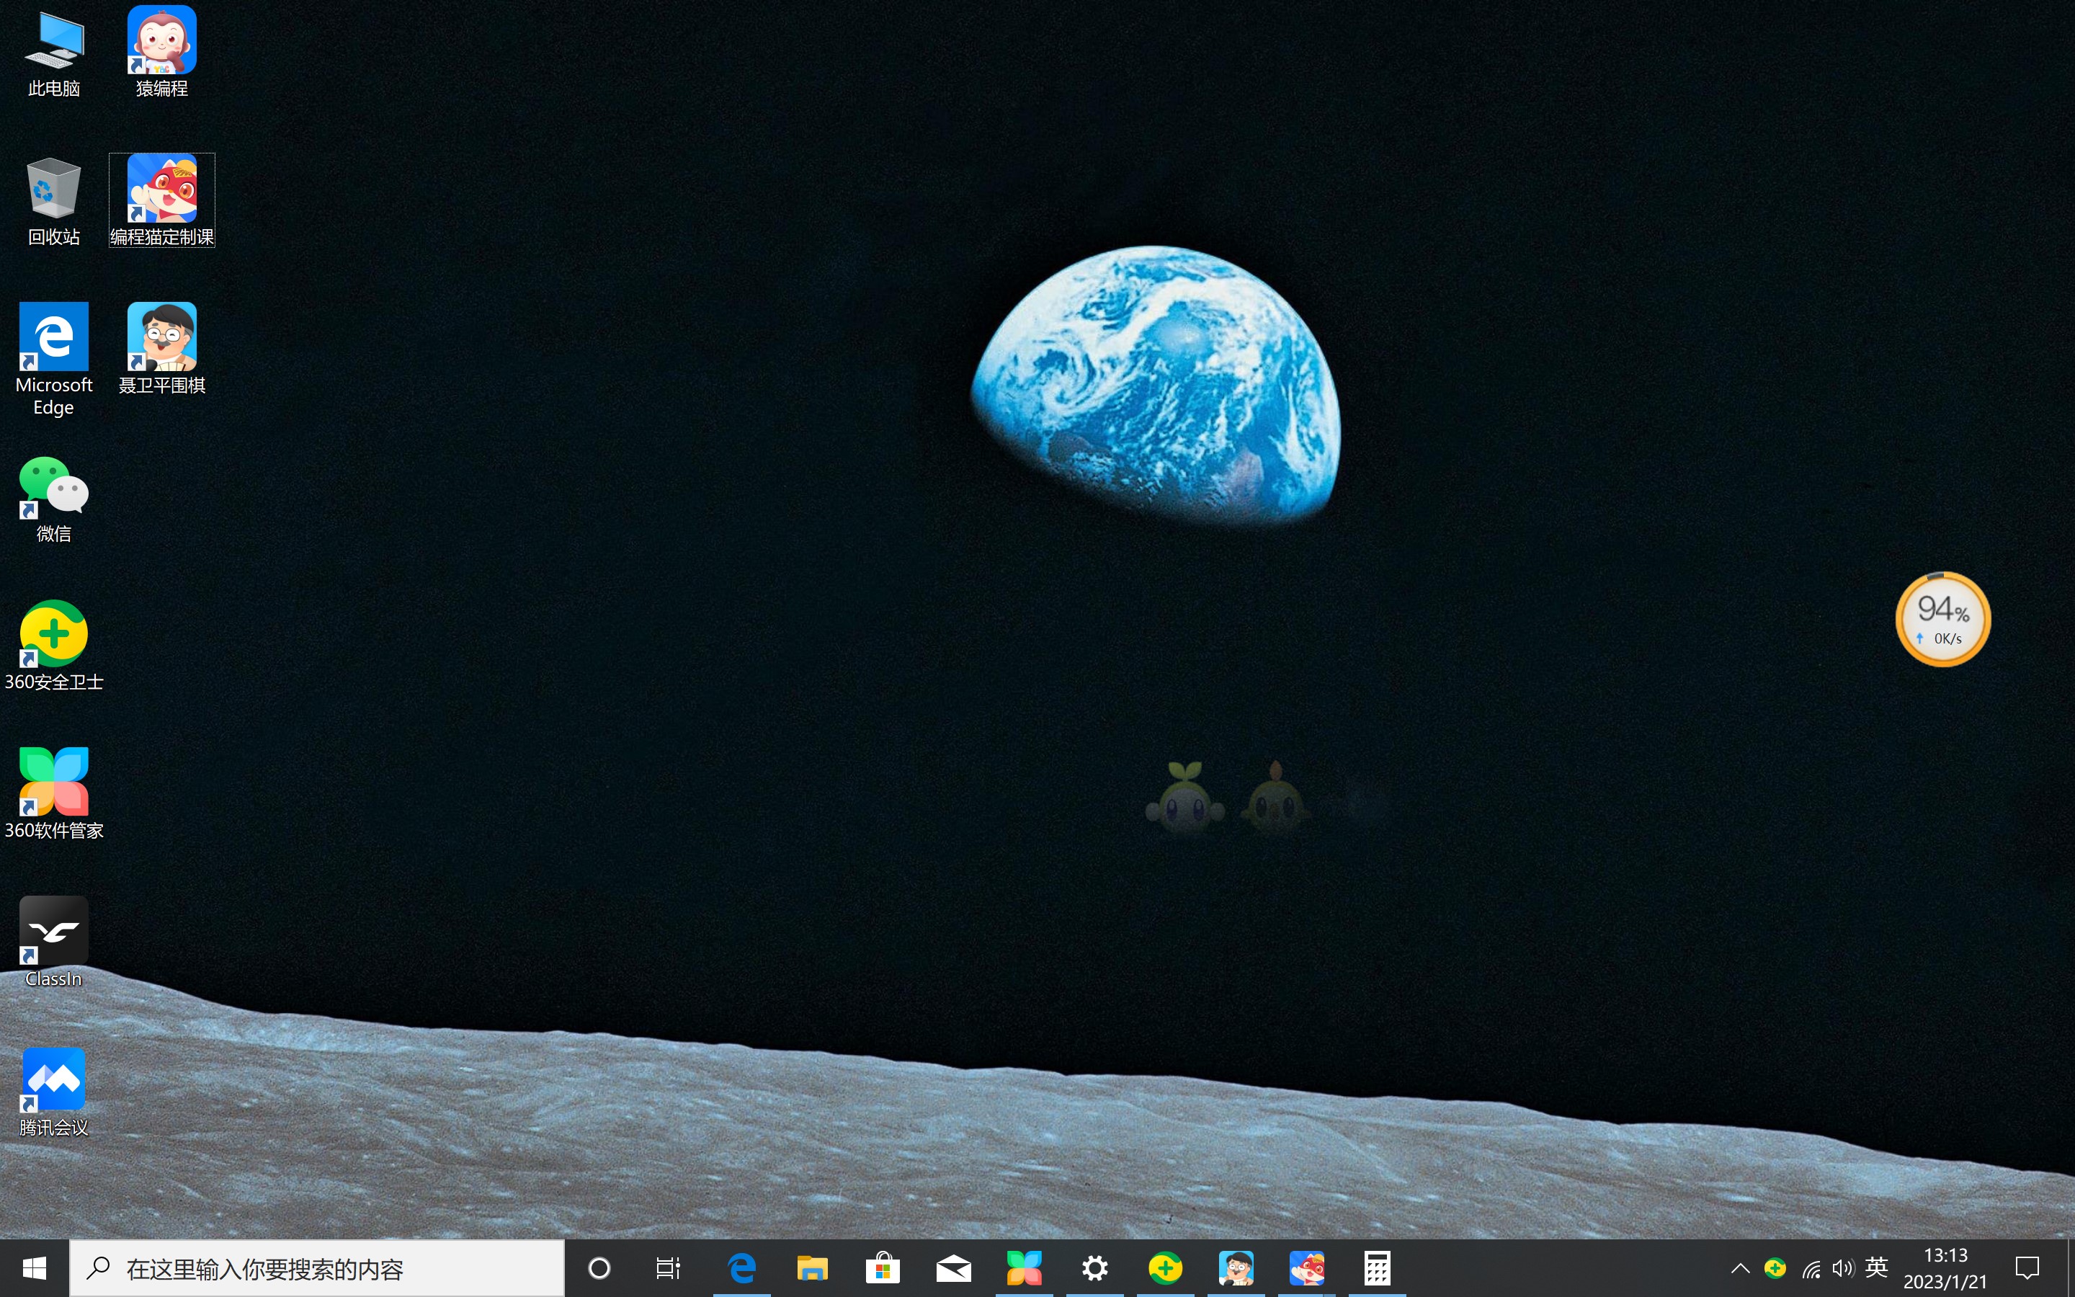
Task: Open Calculator from the taskbar
Action: (x=1377, y=1268)
